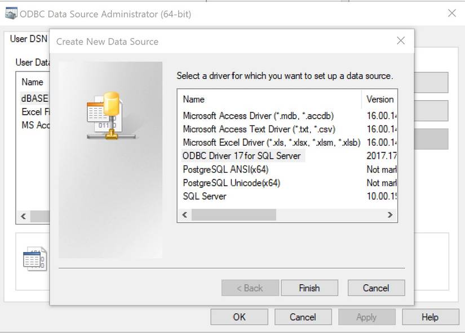Pick the SQL Server driver

point(205,196)
